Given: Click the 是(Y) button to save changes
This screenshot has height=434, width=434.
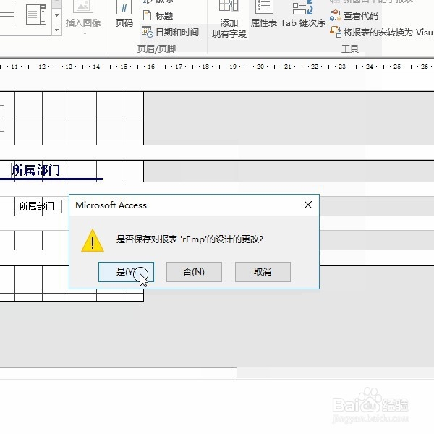Looking at the screenshot, I should tap(126, 272).
